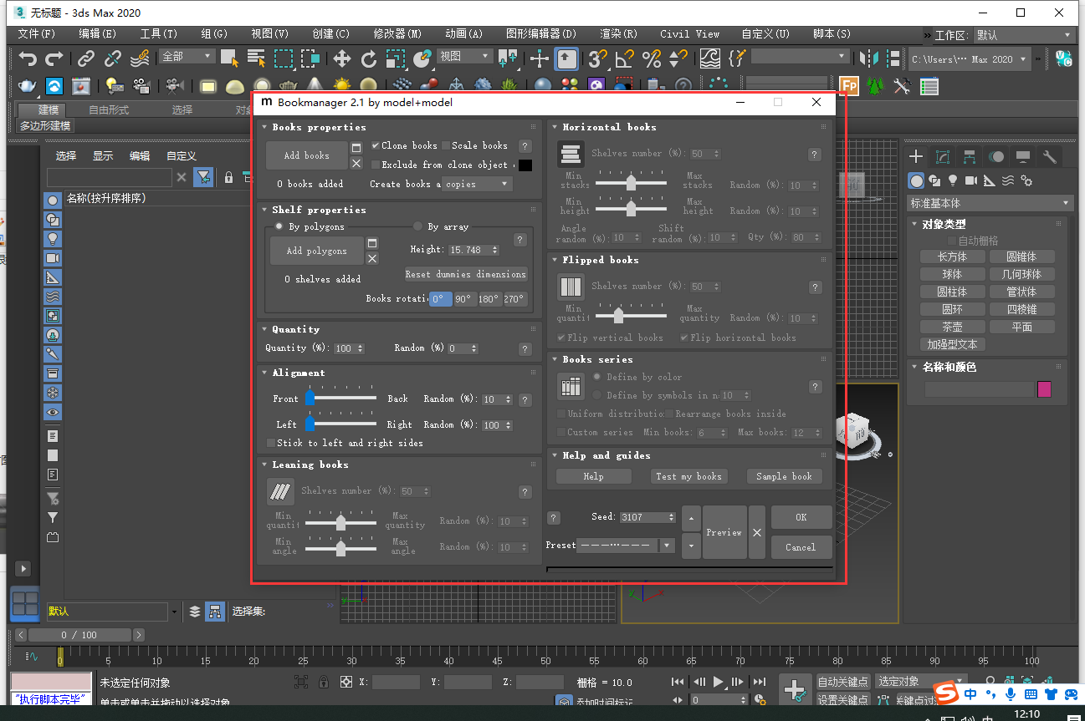
Task: Open the Display panel icon
Action: click(x=1023, y=156)
